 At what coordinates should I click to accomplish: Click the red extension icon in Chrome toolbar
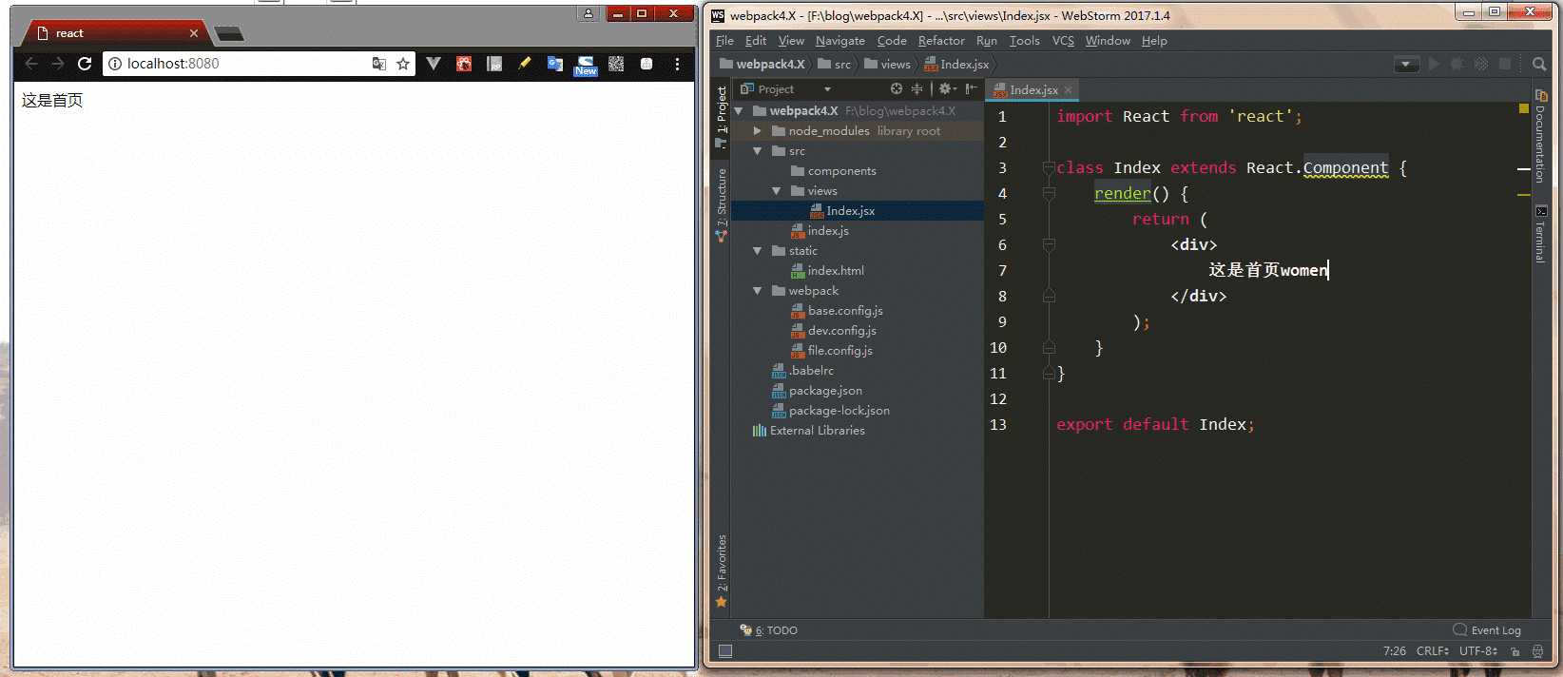click(464, 64)
